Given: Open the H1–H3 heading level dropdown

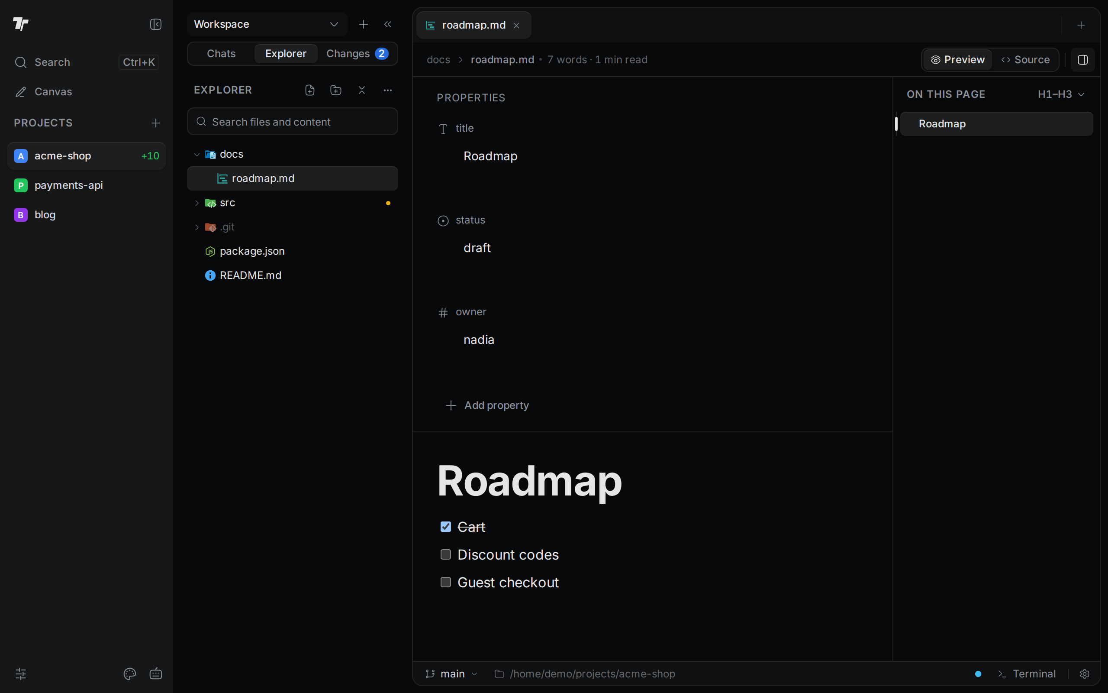Looking at the screenshot, I should [1061, 94].
